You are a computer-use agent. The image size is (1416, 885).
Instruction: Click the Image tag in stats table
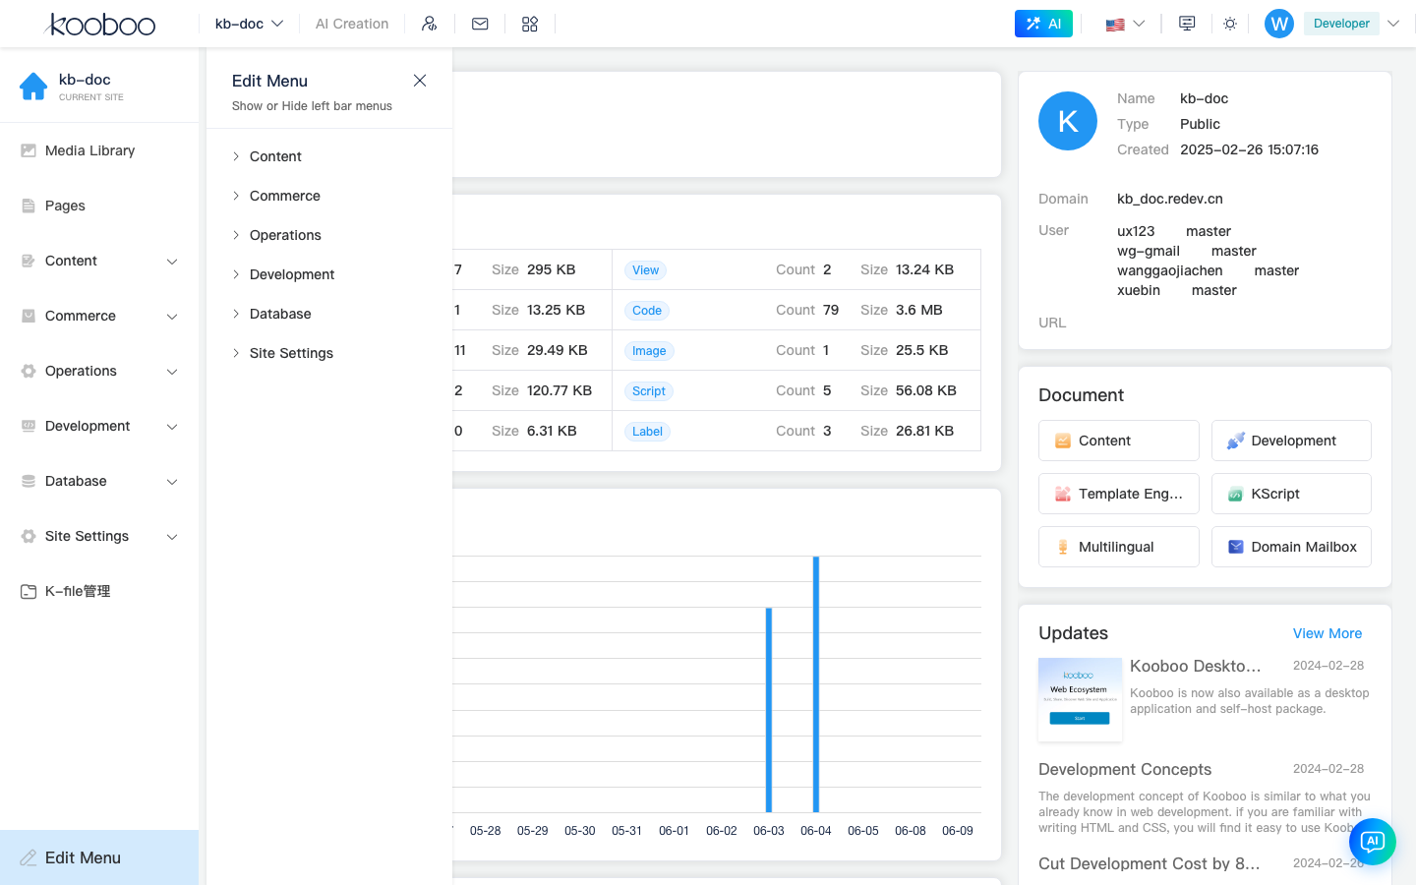coord(649,351)
